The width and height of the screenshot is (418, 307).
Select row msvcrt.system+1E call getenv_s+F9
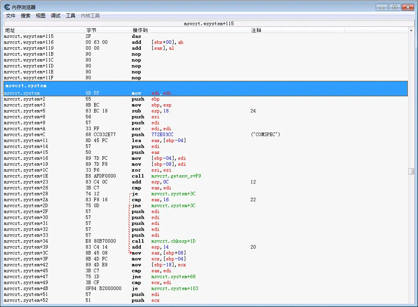tap(205, 176)
